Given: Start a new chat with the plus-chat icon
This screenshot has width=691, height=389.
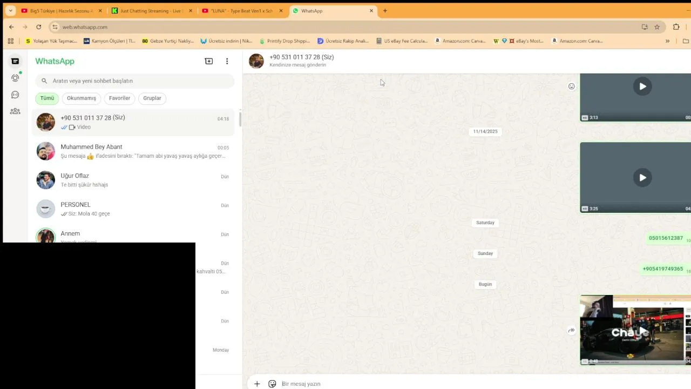Looking at the screenshot, I should [209, 61].
